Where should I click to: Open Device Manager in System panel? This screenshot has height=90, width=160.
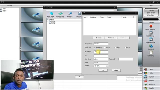tap(151, 26)
